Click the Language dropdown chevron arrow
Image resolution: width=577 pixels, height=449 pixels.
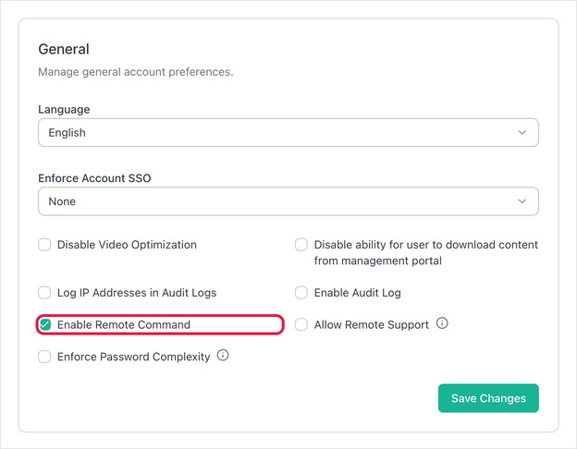(522, 132)
